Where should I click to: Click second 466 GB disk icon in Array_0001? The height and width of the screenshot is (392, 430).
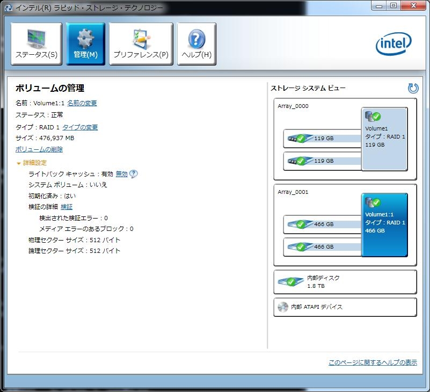(x=300, y=246)
